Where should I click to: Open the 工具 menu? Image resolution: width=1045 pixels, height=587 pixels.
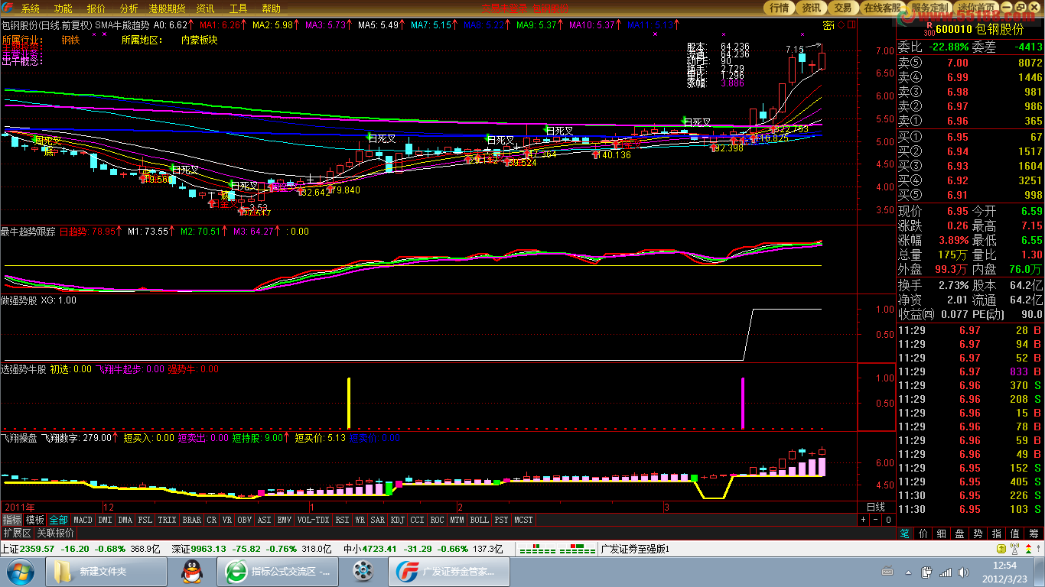[239, 8]
